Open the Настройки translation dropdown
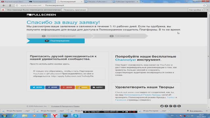The image size is (210, 118). pos(196,10)
